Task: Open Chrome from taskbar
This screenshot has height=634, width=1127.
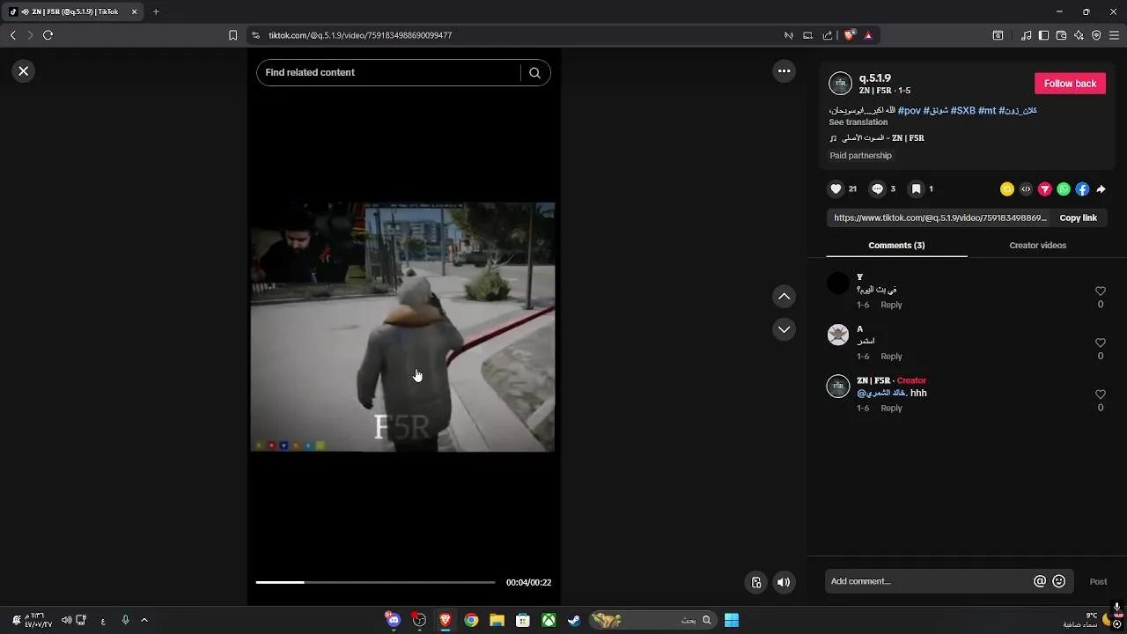Action: (x=471, y=620)
